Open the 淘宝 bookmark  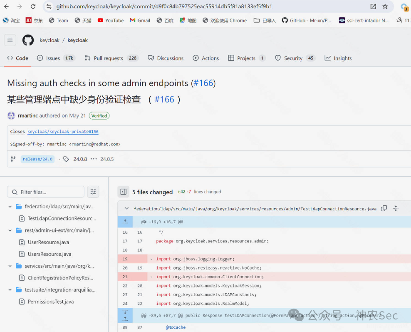(11, 20)
